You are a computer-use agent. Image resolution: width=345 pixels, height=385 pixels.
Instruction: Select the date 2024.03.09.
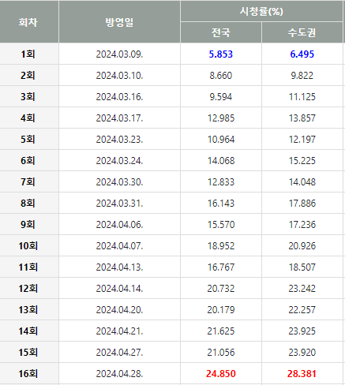click(x=119, y=54)
